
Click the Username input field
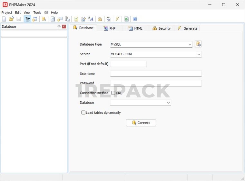pos(156,74)
